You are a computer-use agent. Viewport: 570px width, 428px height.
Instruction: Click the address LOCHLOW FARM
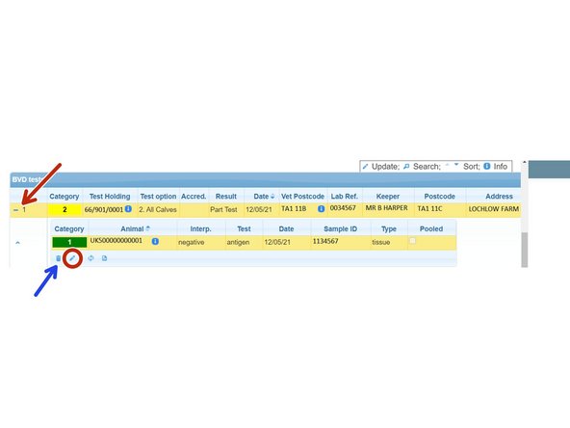[x=493, y=209]
